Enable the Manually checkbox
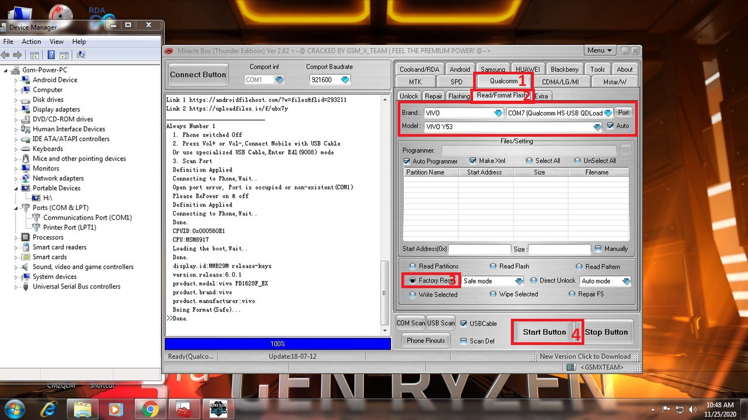The image size is (748, 420). point(598,249)
